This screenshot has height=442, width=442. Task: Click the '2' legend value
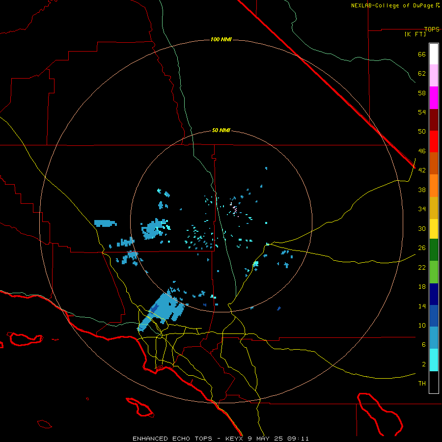point(423,364)
